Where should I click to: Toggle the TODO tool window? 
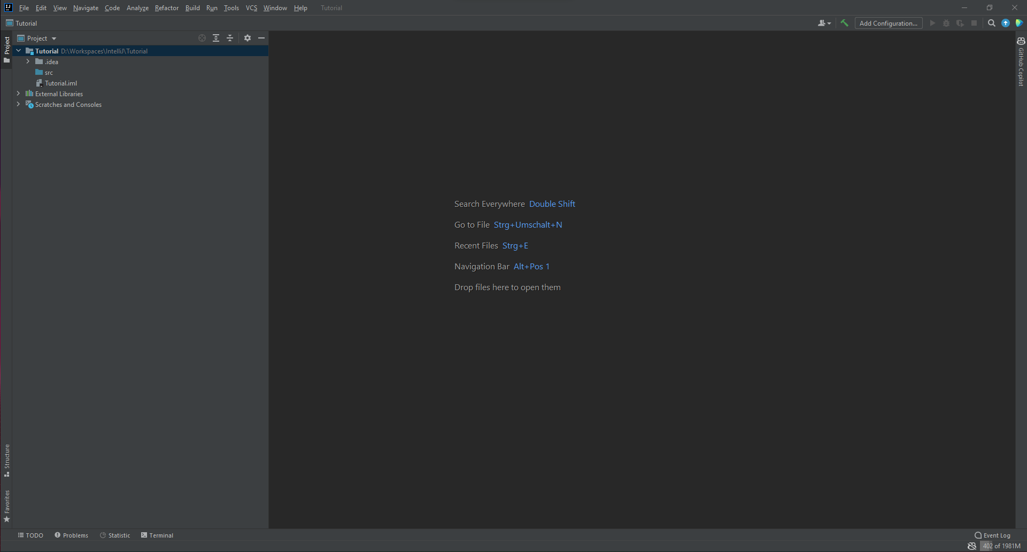[30, 535]
